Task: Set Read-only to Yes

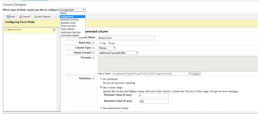Action: pyautogui.click(x=101, y=43)
